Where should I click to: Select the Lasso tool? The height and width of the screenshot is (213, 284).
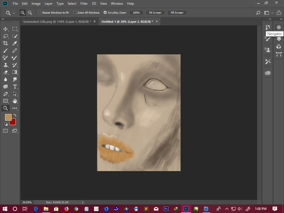click(x=5, y=36)
